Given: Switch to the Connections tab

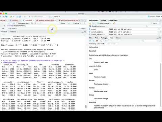Looking at the screenshot, I should (x=113, y=20).
